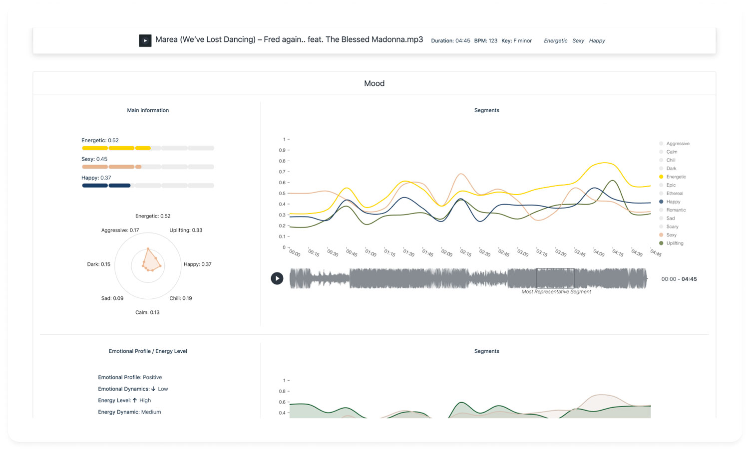Click the play icon in the header bar
749x452 pixels.
click(145, 40)
